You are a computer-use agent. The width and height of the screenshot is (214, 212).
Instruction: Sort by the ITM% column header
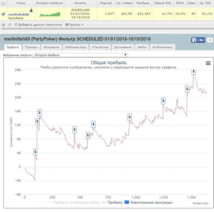[180, 3]
